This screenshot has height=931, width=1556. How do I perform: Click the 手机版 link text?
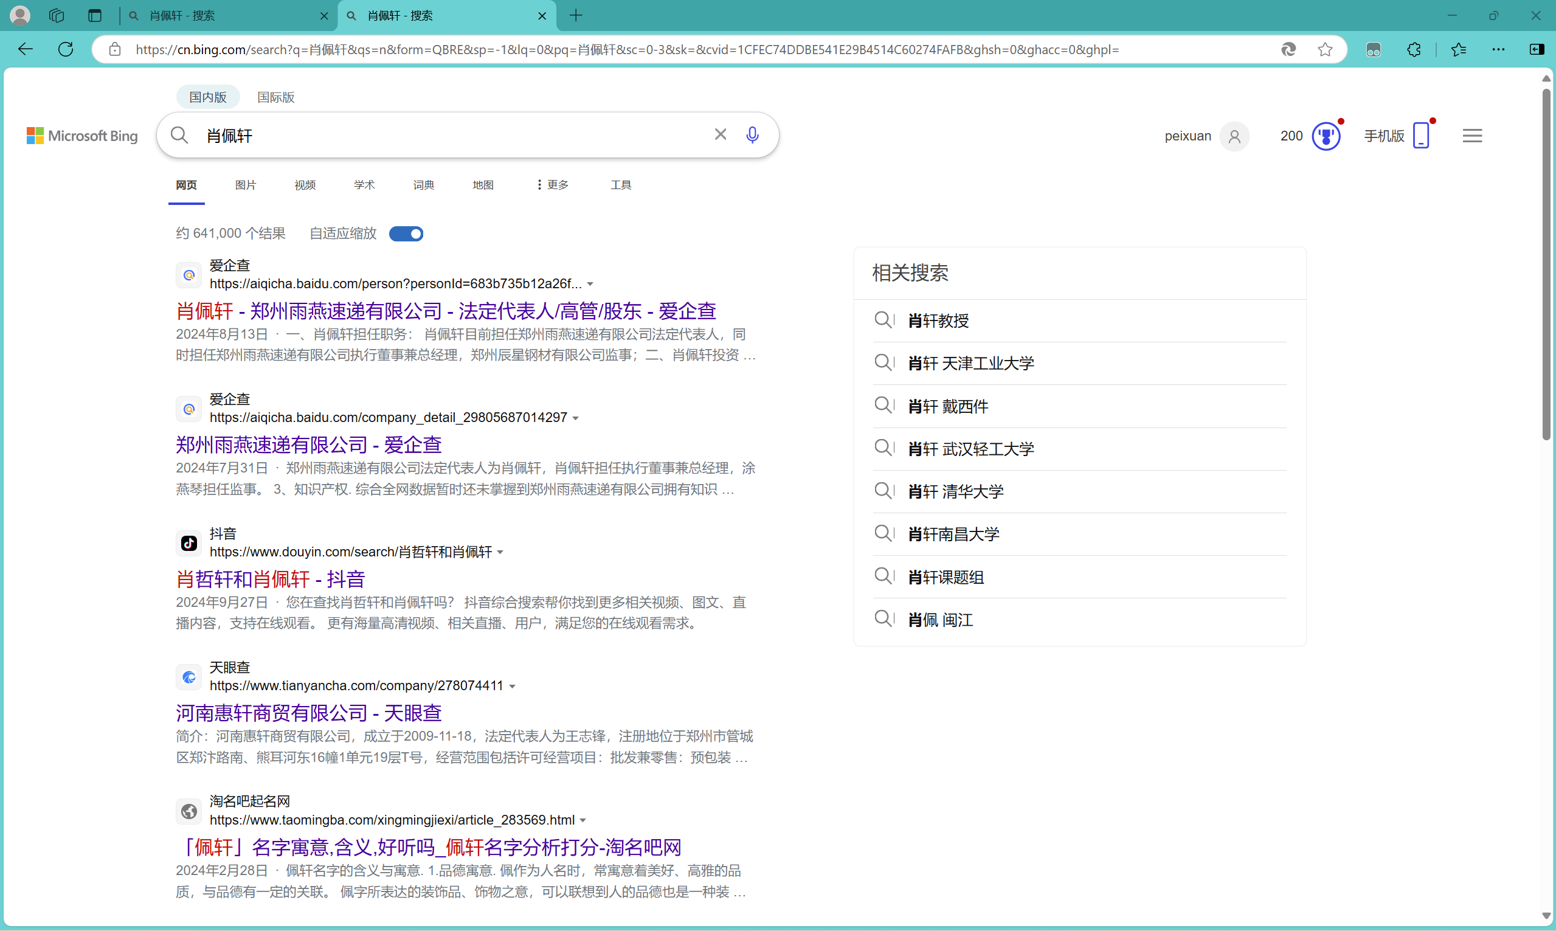[x=1383, y=136]
